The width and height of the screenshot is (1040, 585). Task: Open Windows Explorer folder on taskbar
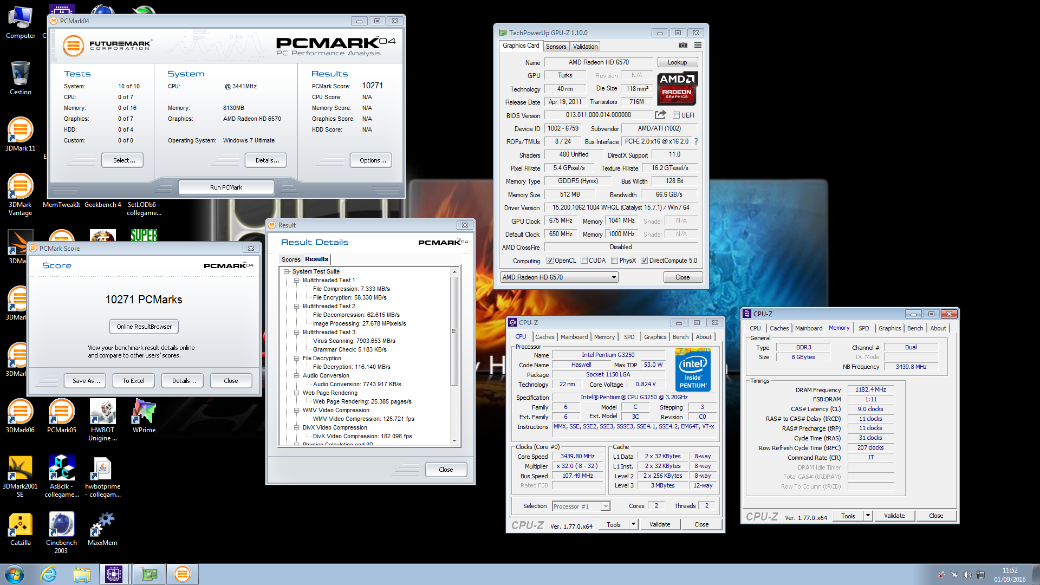[82, 574]
